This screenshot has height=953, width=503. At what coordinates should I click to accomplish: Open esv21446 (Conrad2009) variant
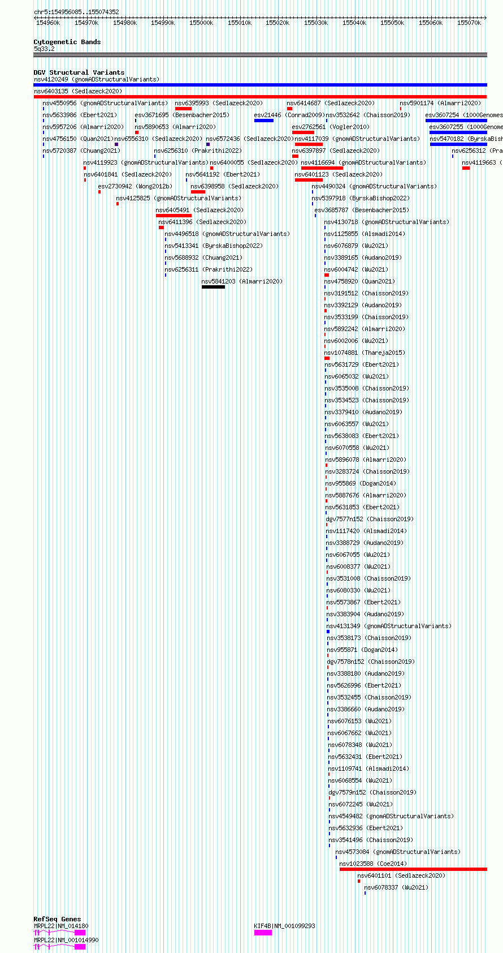click(289, 115)
